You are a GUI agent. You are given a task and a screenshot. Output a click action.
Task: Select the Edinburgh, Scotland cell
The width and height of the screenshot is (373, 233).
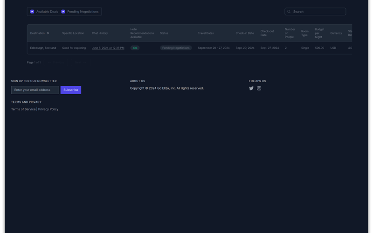point(43,48)
